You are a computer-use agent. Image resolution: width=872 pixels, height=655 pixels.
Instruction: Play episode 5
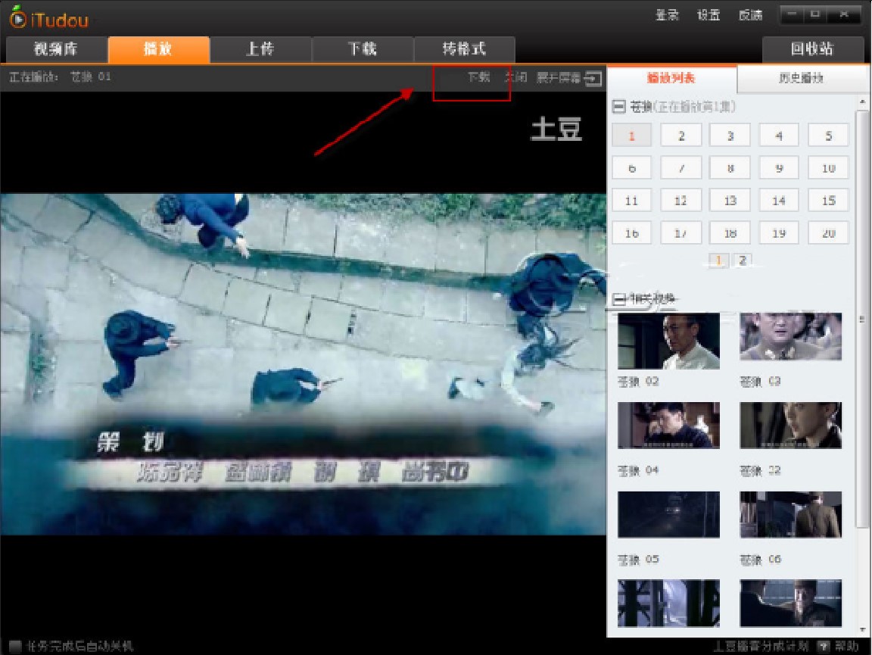click(x=829, y=136)
